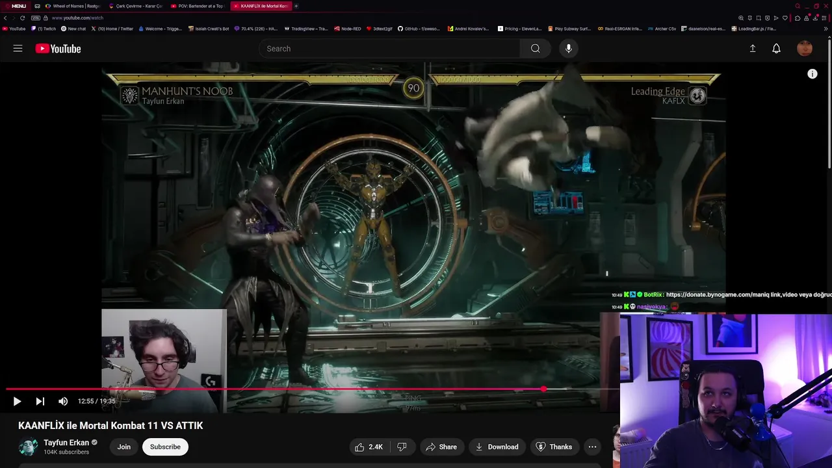This screenshot has height=468, width=832.
Task: Play the paused video
Action: [x=17, y=402]
